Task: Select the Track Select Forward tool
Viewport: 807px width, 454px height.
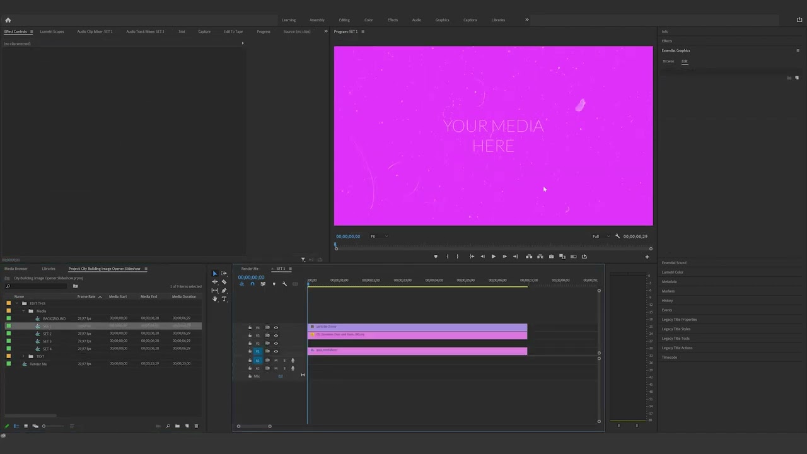Action: click(x=224, y=274)
